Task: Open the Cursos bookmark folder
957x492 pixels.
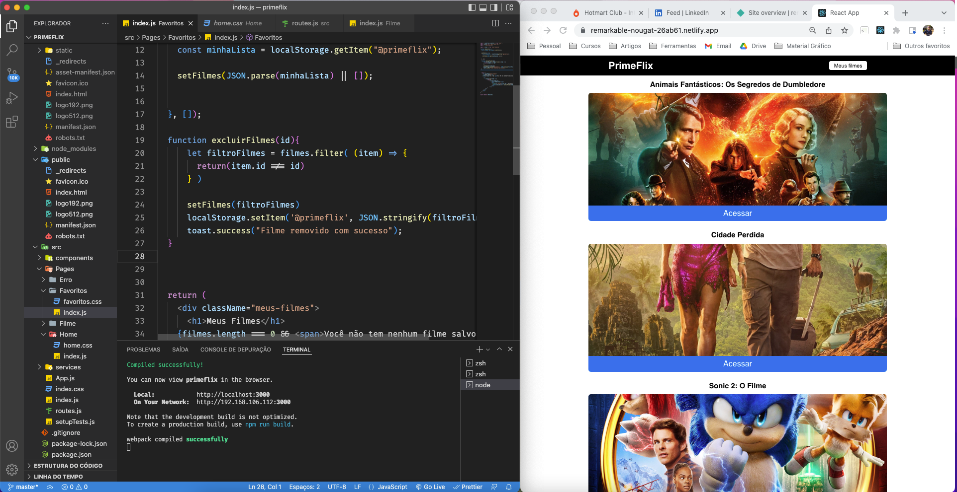Action: click(x=585, y=46)
